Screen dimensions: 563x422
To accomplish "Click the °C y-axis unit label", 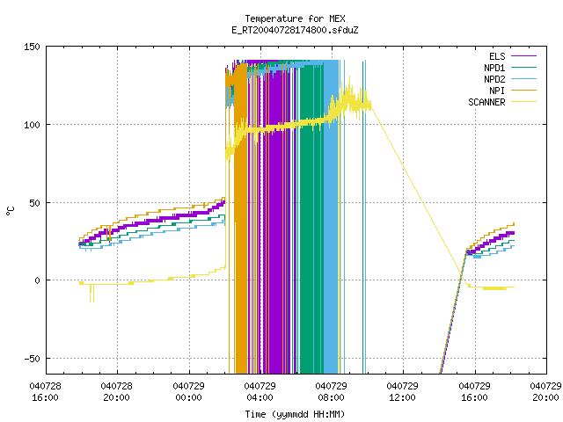I will (x=11, y=211).
